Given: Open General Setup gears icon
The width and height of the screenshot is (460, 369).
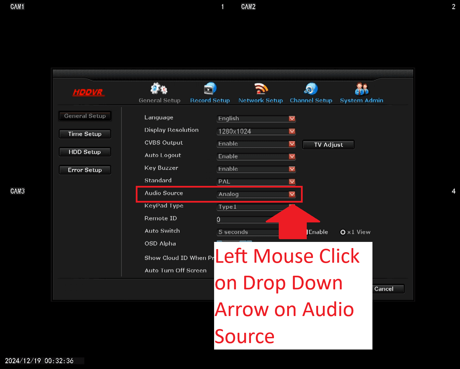Looking at the screenshot, I should 159,88.
